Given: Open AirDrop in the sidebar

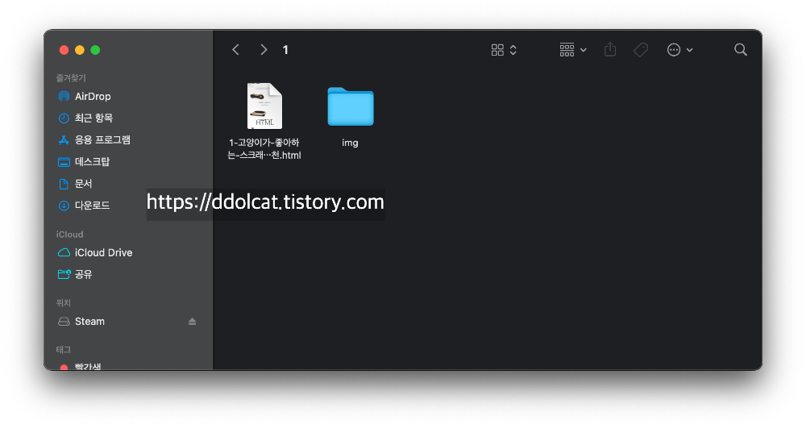Looking at the screenshot, I should pos(93,97).
